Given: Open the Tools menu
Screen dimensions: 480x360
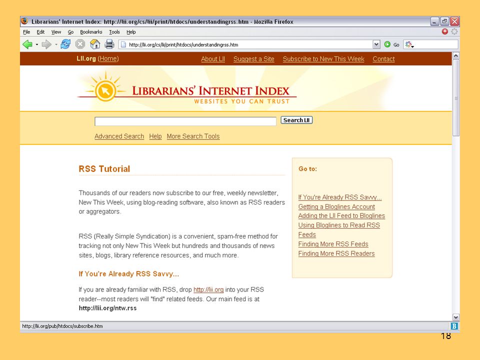Looking at the screenshot, I should [114, 32].
